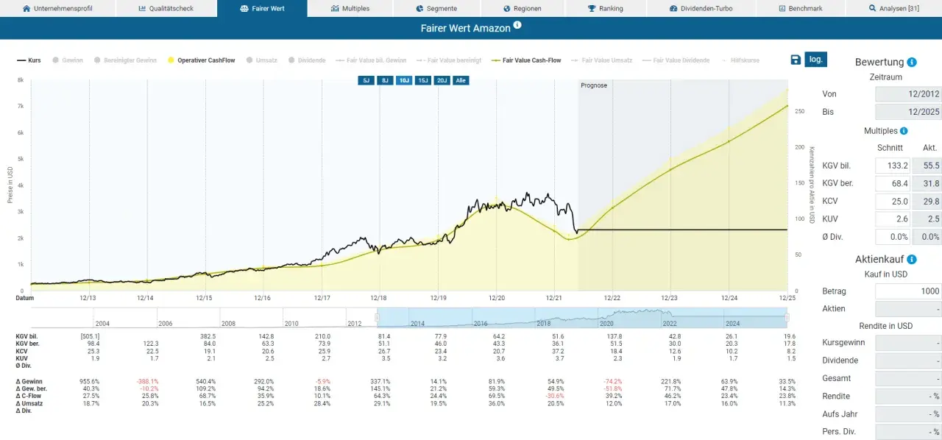The width and height of the screenshot is (942, 440).
Task: Click the highlighted range in the timeline navigator
Action: coord(582,318)
